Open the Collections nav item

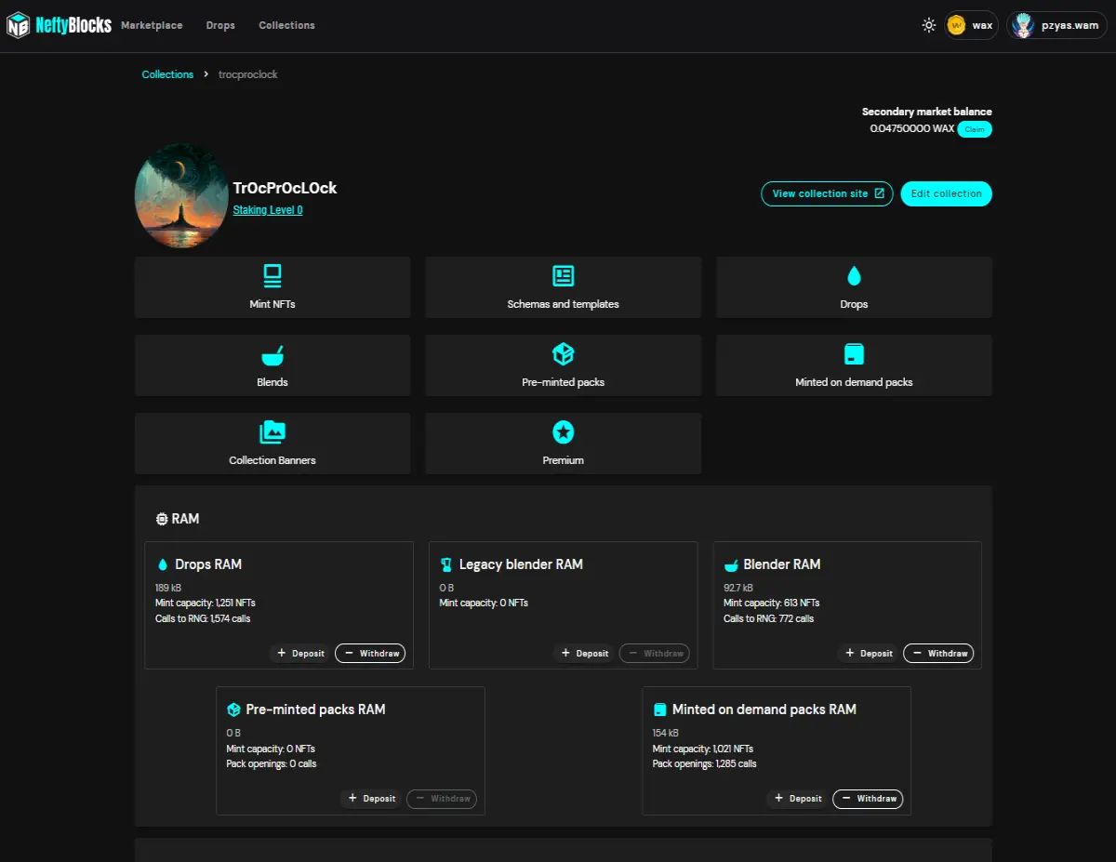coord(286,25)
